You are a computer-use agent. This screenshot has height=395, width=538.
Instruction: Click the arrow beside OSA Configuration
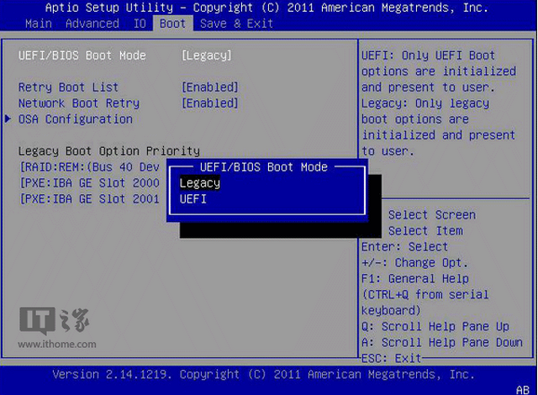pos(8,119)
